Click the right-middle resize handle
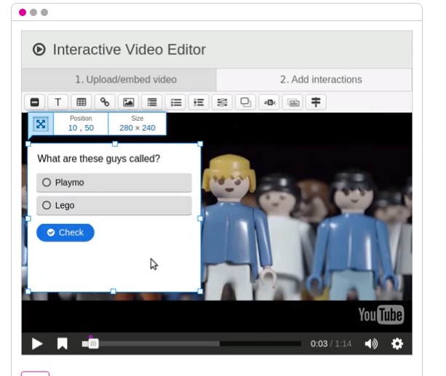446x376 pixels. tap(200, 218)
